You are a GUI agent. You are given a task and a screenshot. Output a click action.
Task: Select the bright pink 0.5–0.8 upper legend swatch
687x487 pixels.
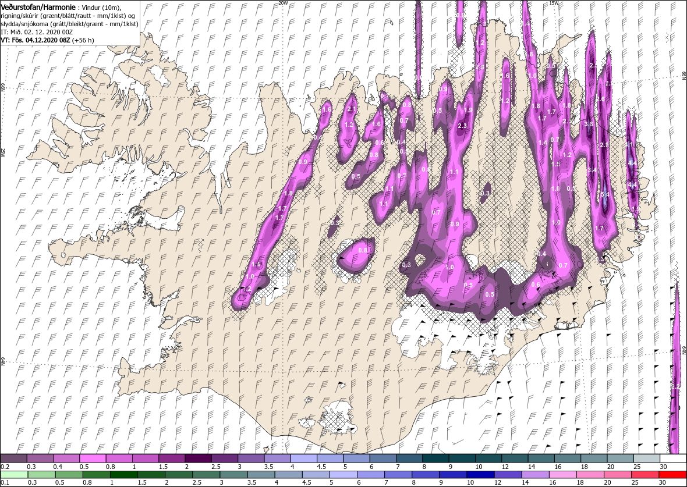coord(93,458)
